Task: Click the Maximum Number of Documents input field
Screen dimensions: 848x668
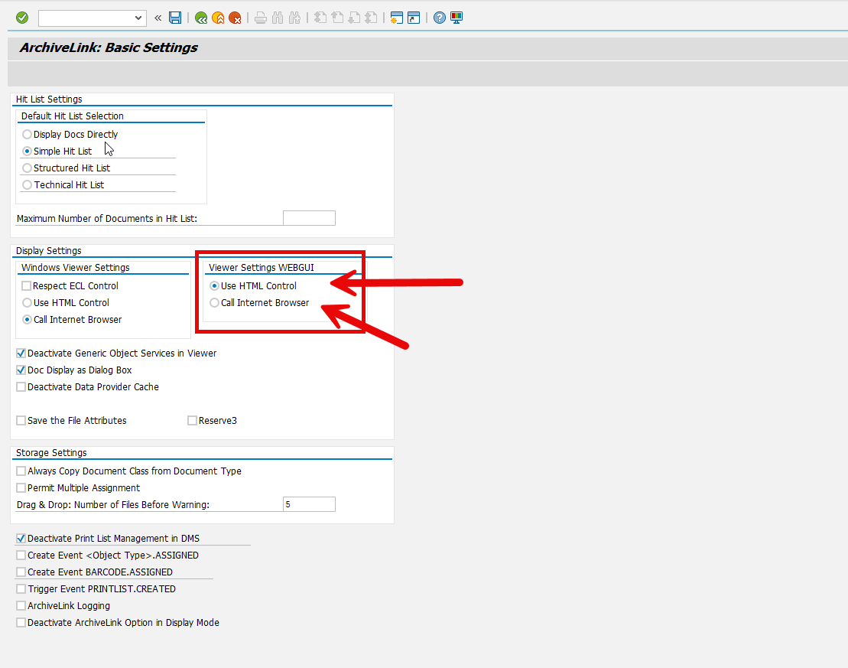Action: (x=309, y=218)
